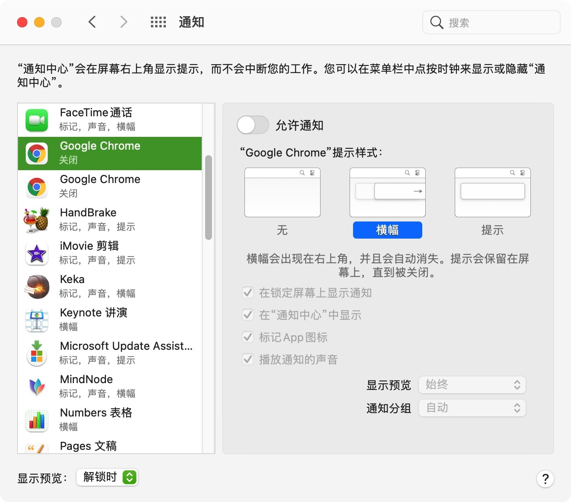571x502 pixels.
Task: Click the iMovie star icon
Action: (37, 254)
